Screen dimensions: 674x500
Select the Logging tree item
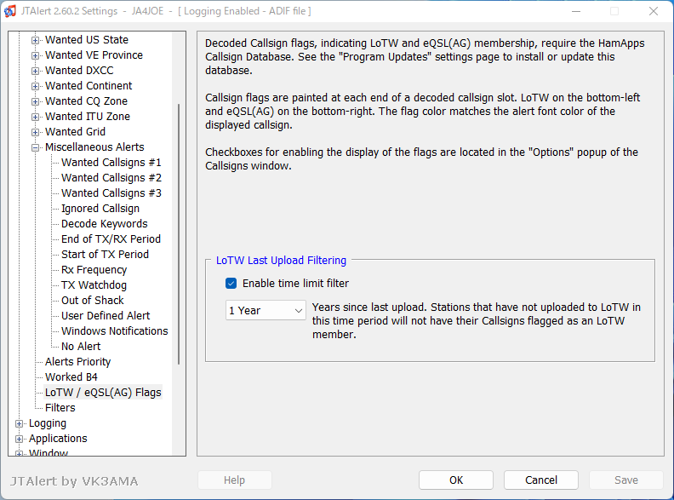click(48, 423)
